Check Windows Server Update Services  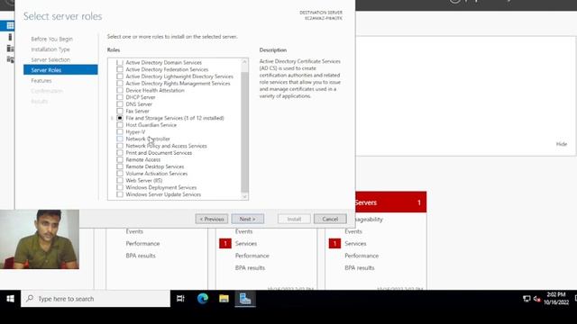click(x=120, y=194)
